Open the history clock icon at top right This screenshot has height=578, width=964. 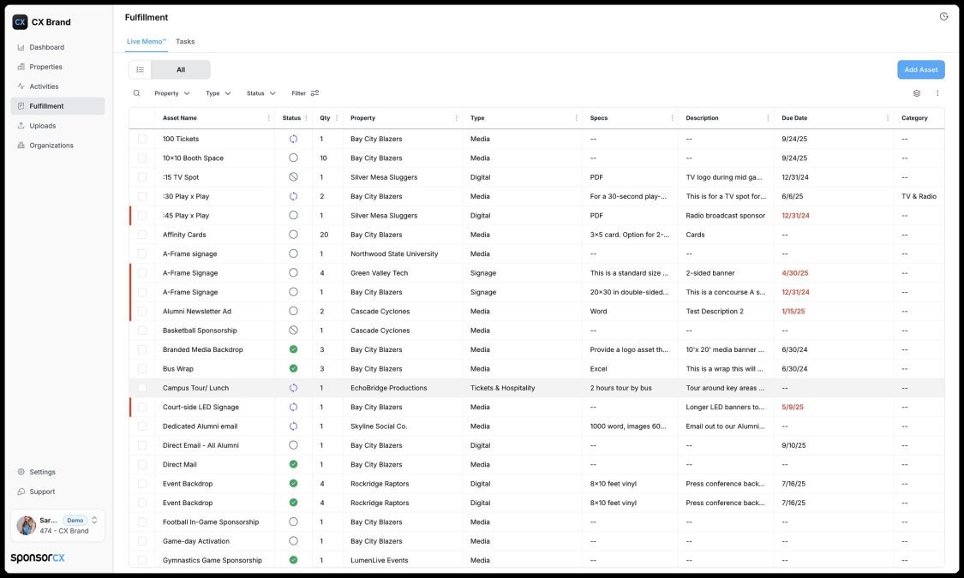click(943, 16)
